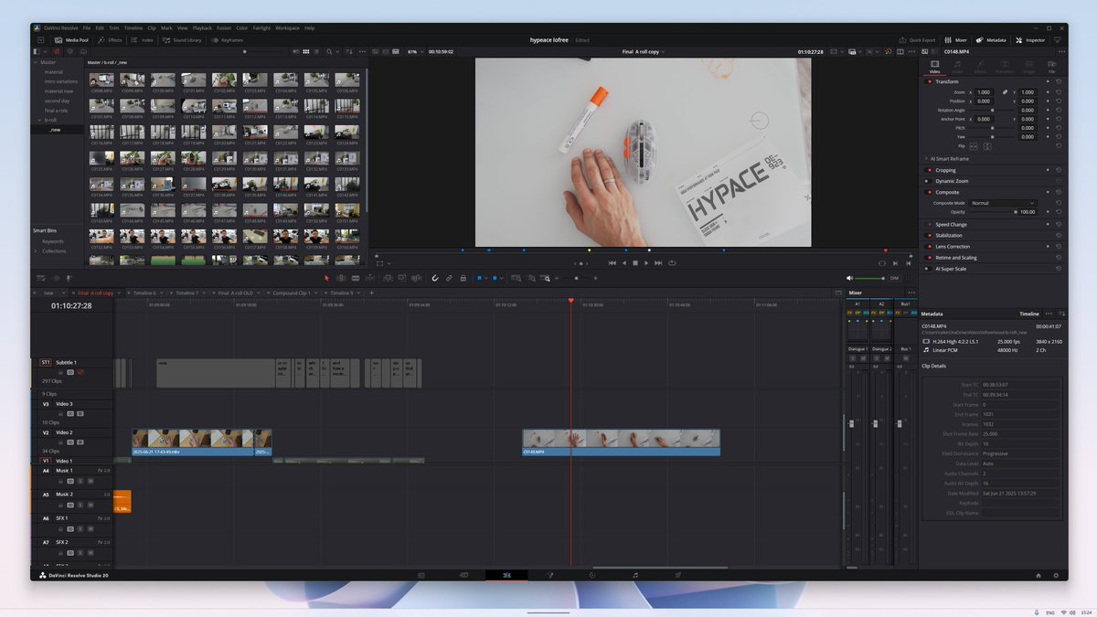Open the Metadata panel button
The image size is (1097, 617).
coord(991,40)
